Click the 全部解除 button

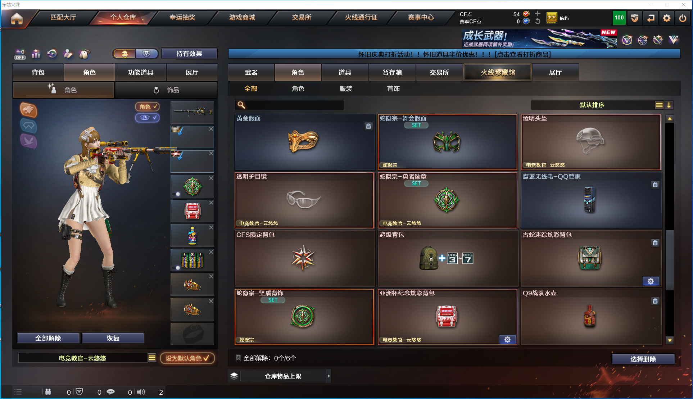[48, 338]
